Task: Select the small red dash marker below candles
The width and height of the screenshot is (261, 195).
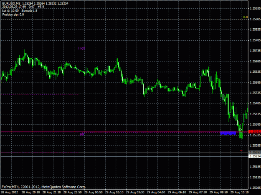Action: pyautogui.click(x=241, y=151)
